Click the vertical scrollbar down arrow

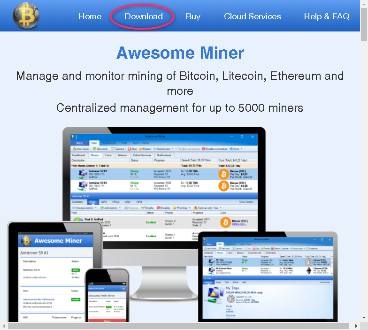[x=364, y=318]
